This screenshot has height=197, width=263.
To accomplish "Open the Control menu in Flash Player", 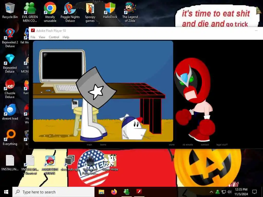I will pos(54,37).
